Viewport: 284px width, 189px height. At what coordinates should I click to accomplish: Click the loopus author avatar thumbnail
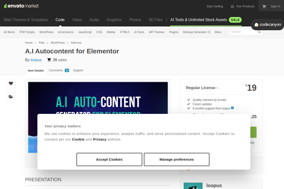coord(193,186)
